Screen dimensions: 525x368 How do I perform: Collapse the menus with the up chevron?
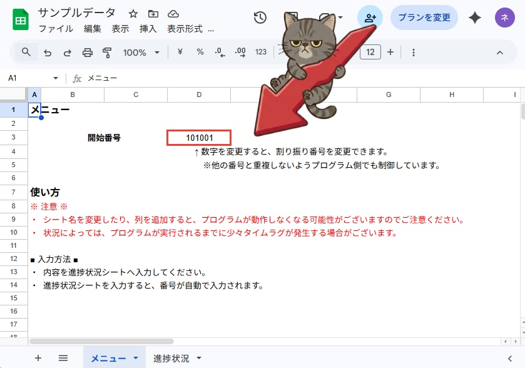[x=500, y=53]
